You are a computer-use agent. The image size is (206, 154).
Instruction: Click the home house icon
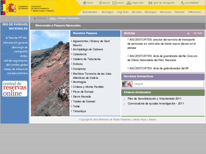point(84,3)
